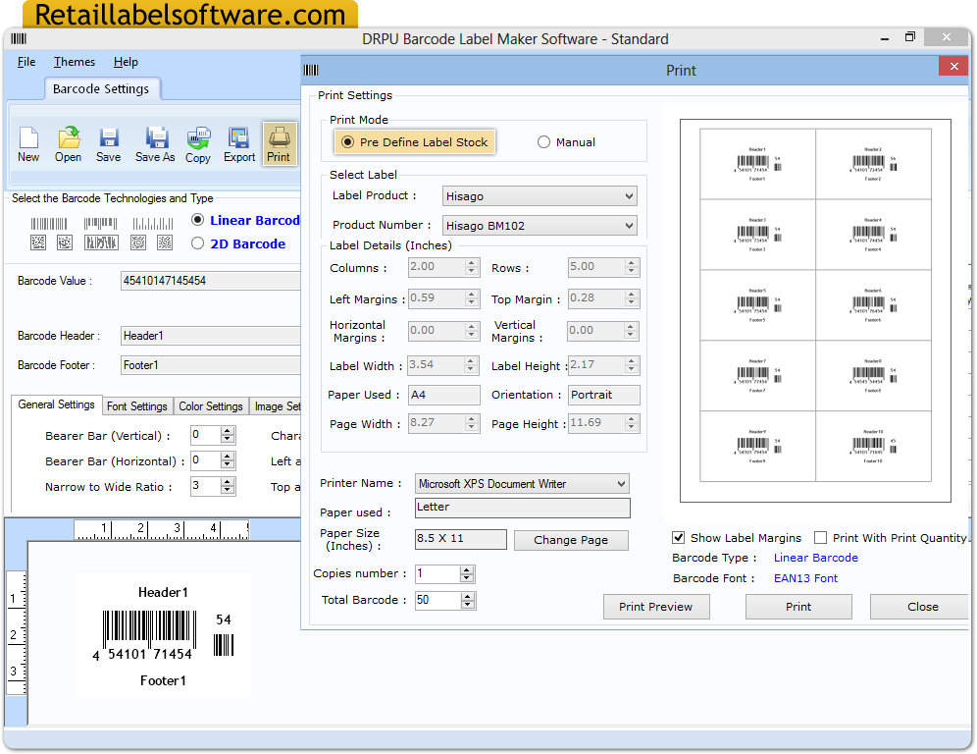This screenshot has height=754, width=977.
Task: Open the Themes menu
Action: click(74, 61)
